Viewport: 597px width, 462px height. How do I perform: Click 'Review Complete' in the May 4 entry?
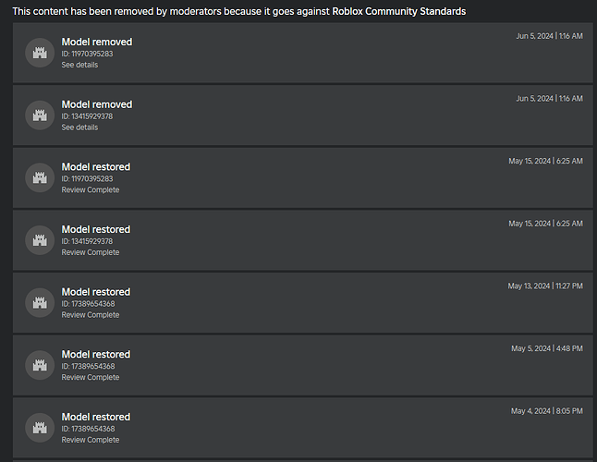click(x=91, y=439)
